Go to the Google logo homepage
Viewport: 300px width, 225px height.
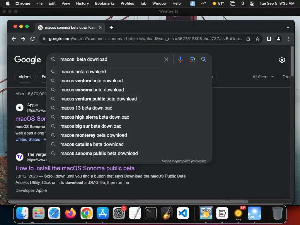click(28, 60)
